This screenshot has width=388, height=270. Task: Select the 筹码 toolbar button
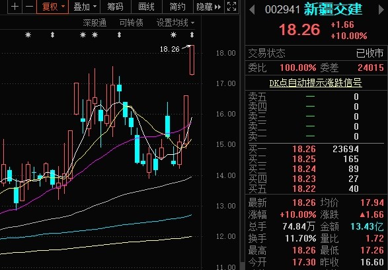(115, 7)
